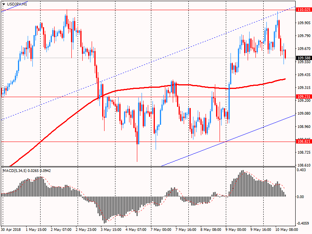This screenshot has width=312, height=234.
Task: Click the 1 May 15:00 time label
Action: (36, 230)
